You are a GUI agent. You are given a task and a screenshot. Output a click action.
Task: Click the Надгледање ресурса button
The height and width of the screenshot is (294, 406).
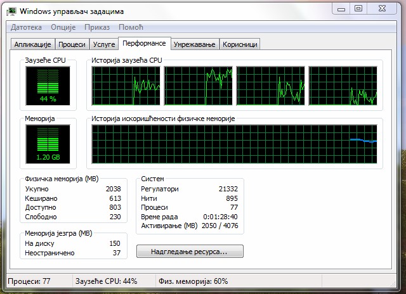coord(190,252)
